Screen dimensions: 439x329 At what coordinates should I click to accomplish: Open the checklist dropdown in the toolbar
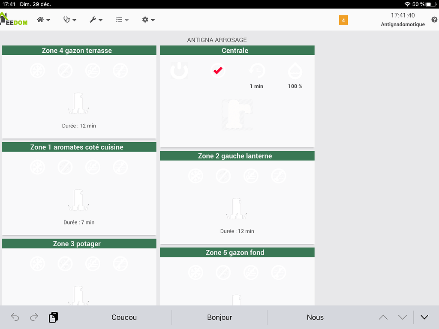click(122, 20)
